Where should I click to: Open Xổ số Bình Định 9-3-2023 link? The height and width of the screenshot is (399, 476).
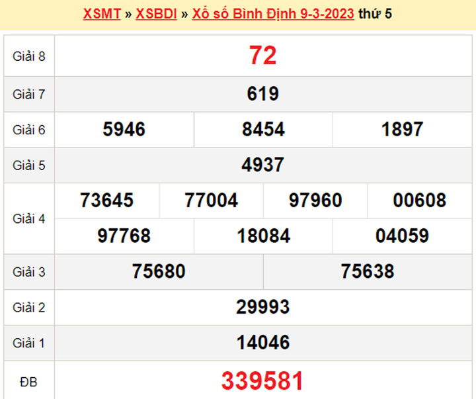pos(273,14)
